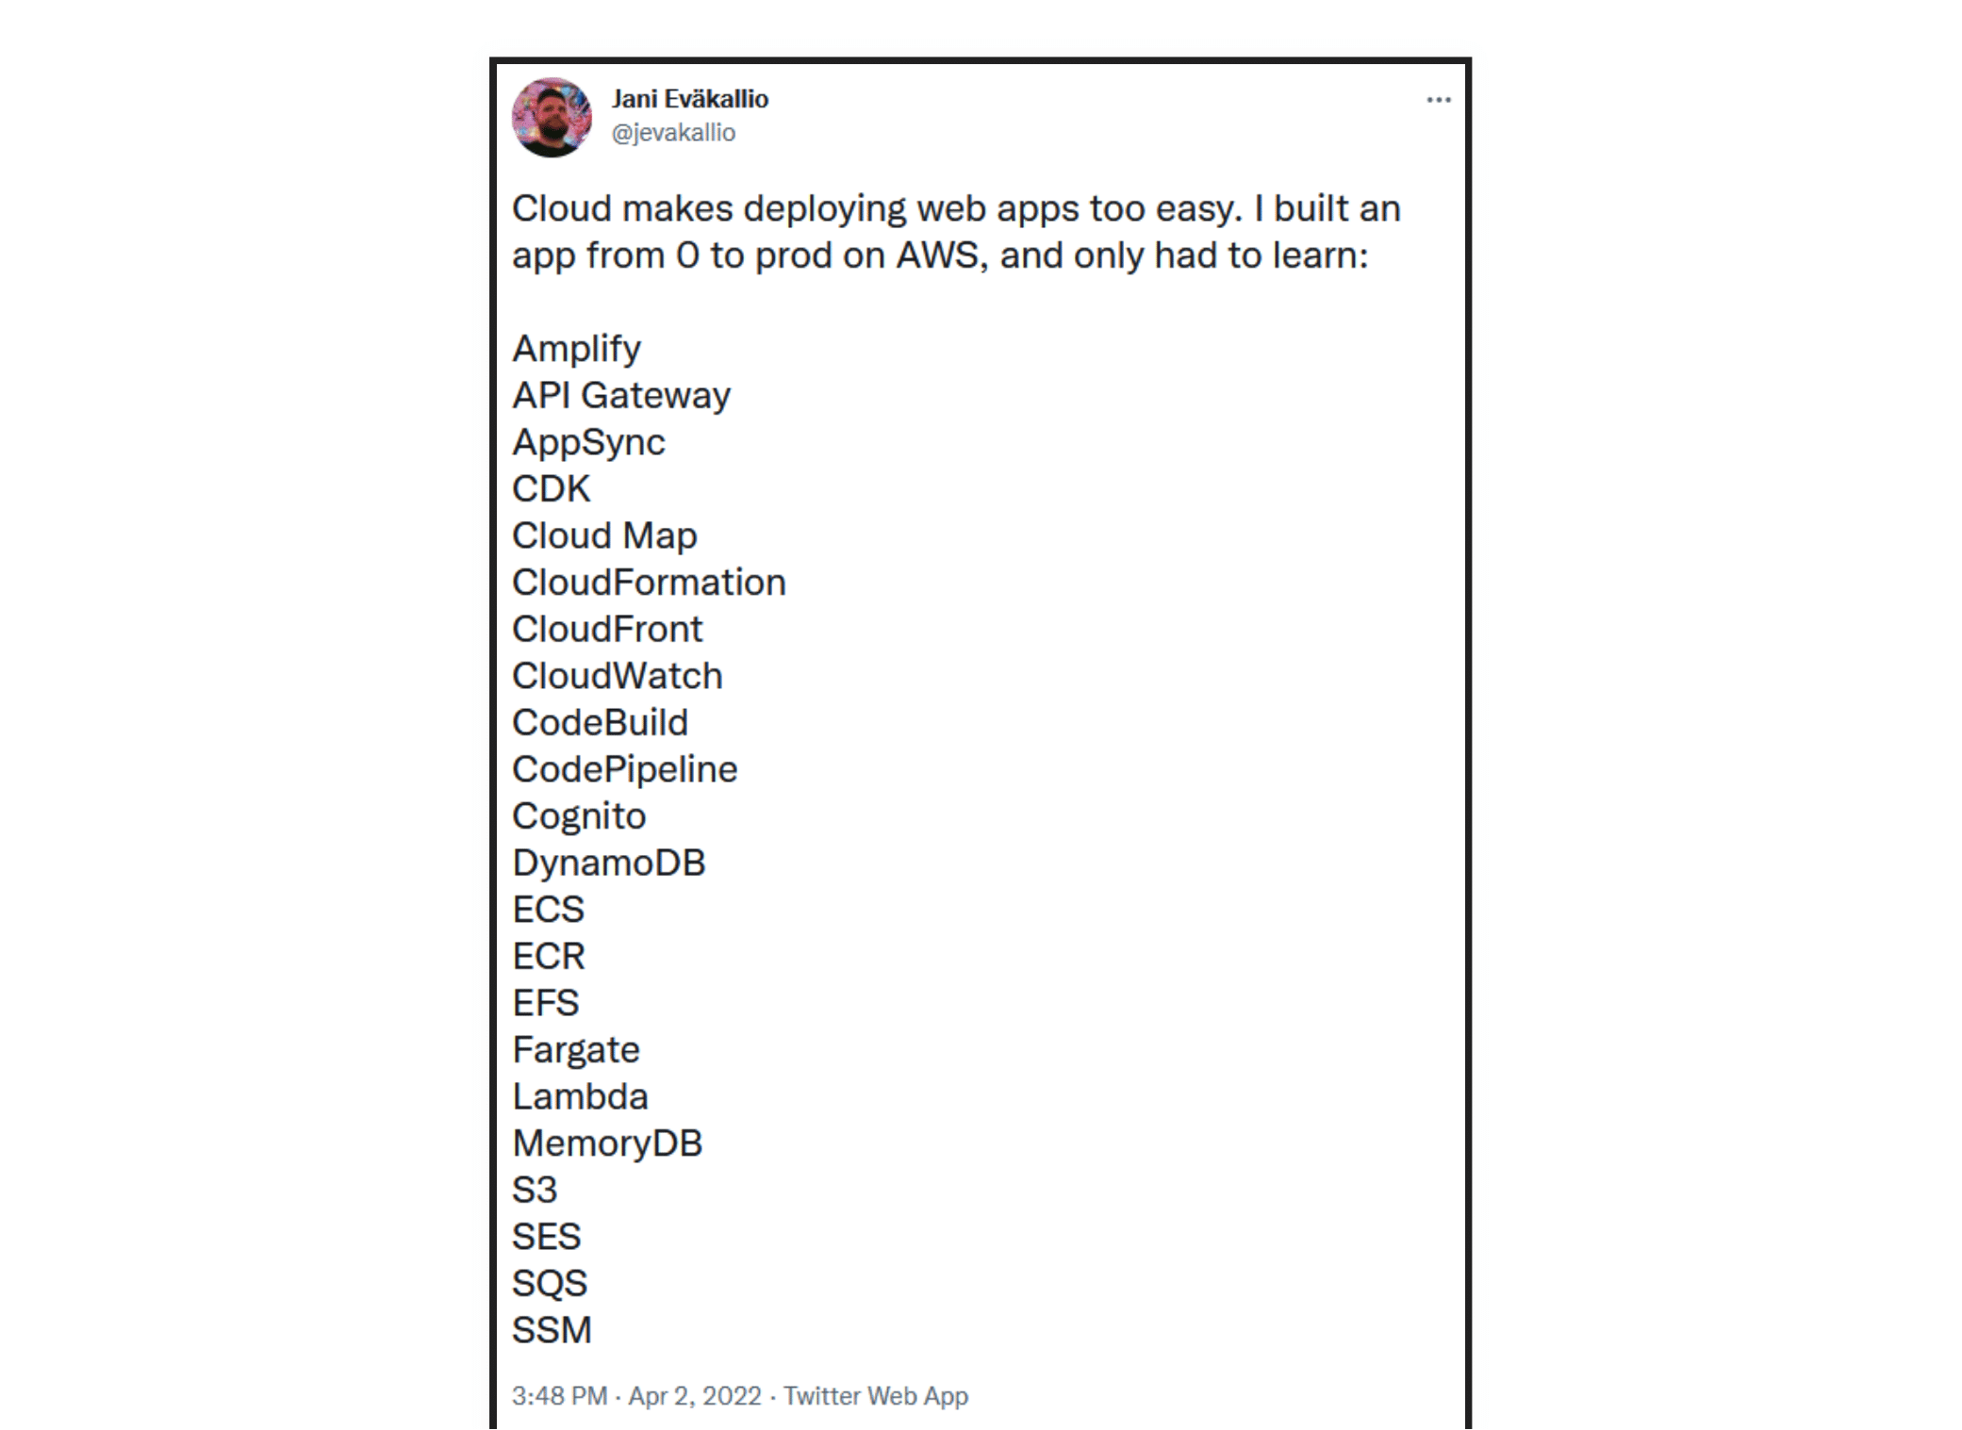Click the word AWS in the tweet
The height and width of the screenshot is (1430, 1962).
click(x=941, y=255)
